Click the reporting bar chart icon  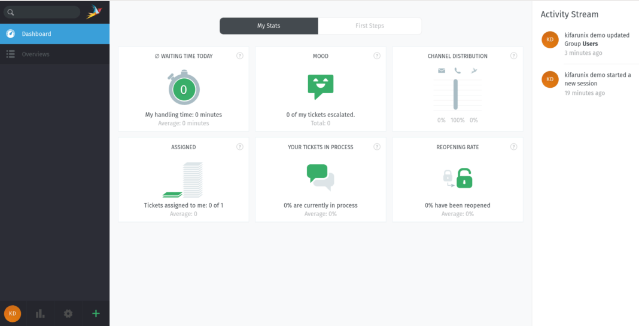tap(40, 313)
